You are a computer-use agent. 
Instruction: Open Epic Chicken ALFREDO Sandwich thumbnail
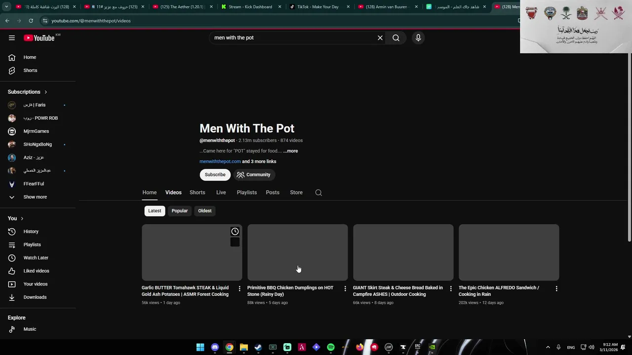point(509,252)
